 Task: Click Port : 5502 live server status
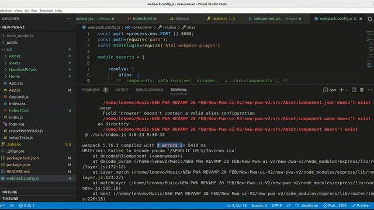[335, 205]
